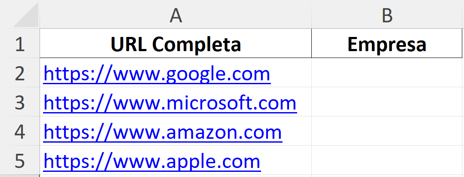Select column A header
464x177 pixels.
[x=175, y=15]
